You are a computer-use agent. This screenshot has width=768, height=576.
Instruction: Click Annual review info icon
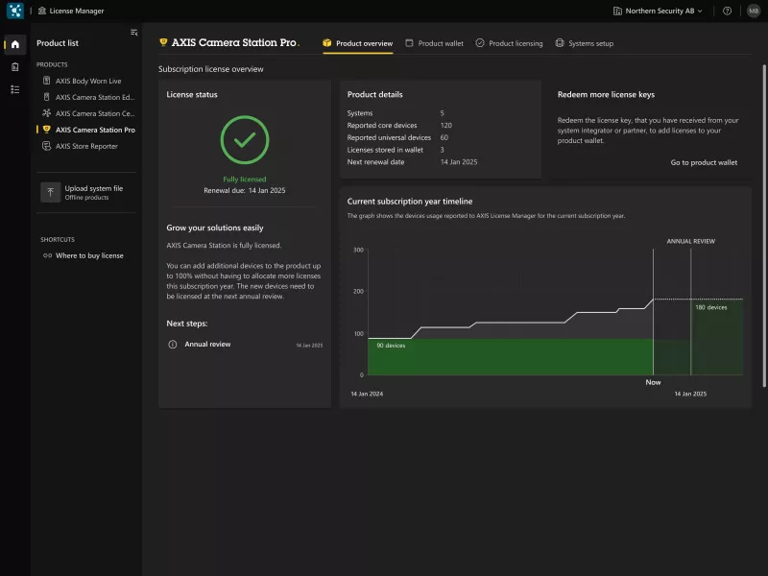pyautogui.click(x=173, y=345)
